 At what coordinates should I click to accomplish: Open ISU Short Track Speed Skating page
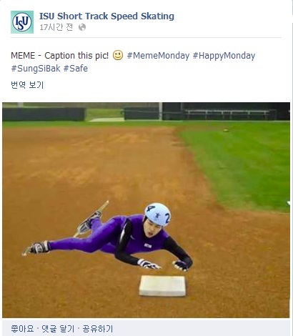coord(106,16)
